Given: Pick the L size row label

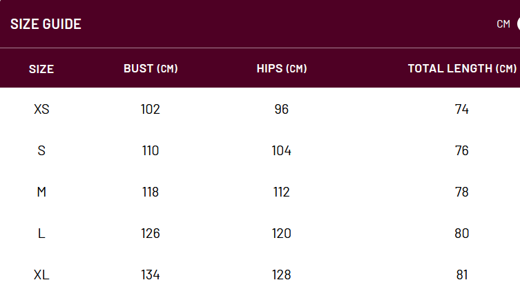Looking at the screenshot, I should point(41,233).
